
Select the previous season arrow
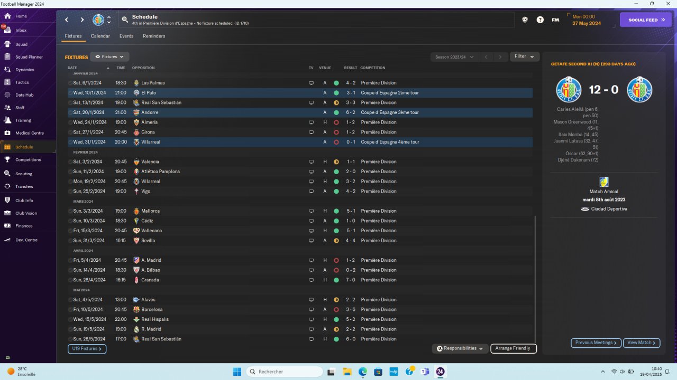pos(486,56)
